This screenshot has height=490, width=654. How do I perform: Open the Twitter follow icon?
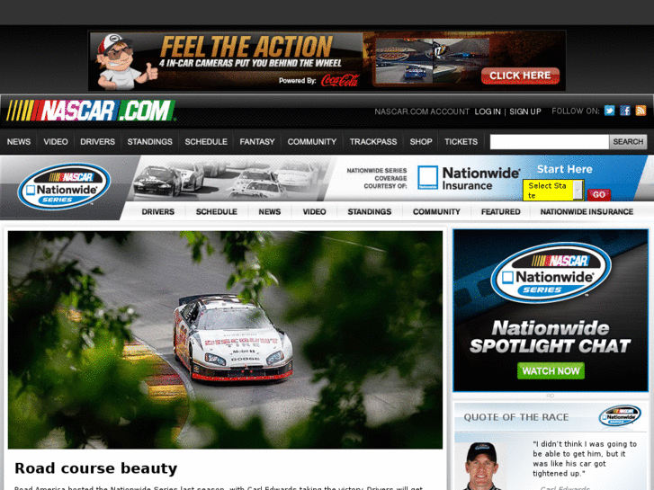[x=609, y=111]
